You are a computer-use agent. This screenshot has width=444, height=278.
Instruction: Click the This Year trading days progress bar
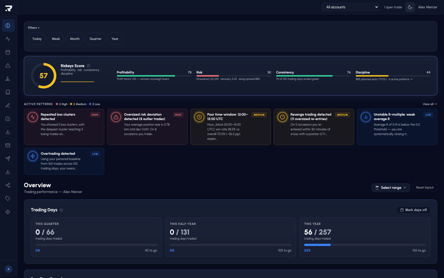coord(365,245)
